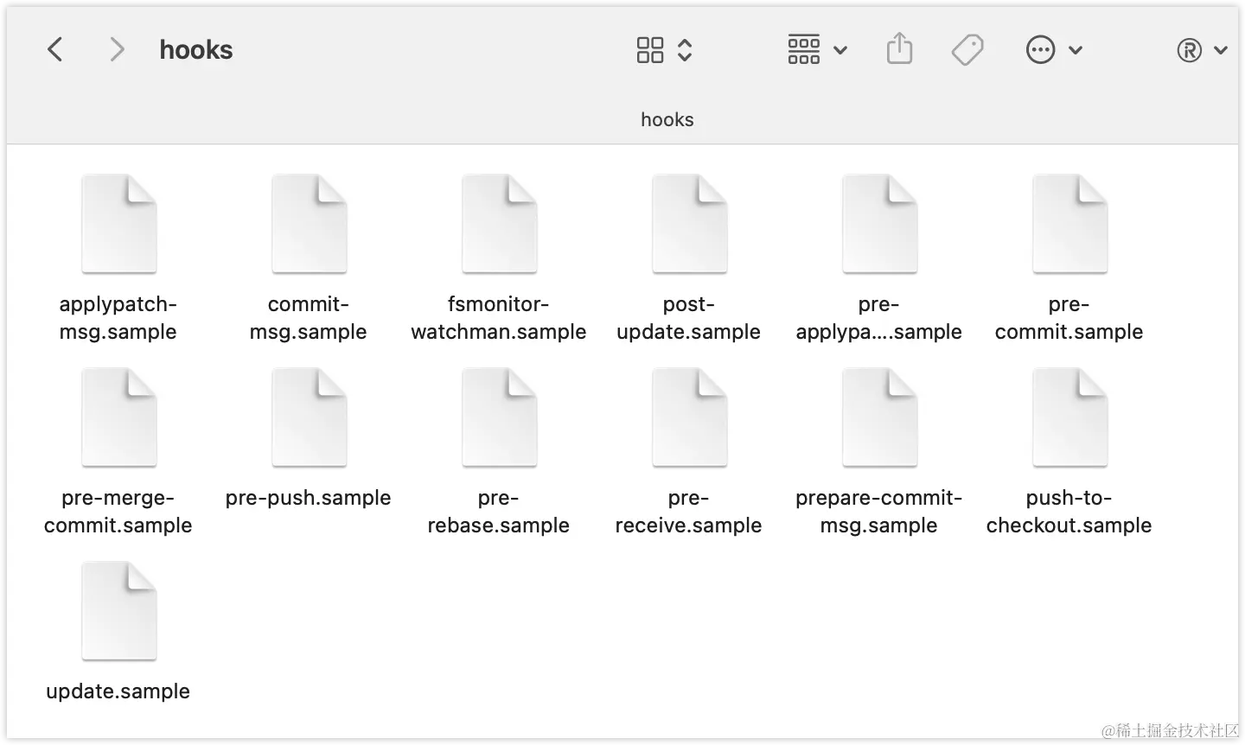Select the post-update.sample file icon

[690, 224]
